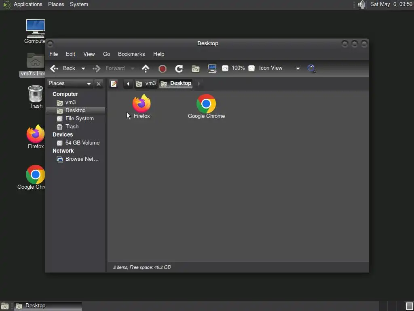
Task: Go back using the Back button
Action: tap(63, 68)
